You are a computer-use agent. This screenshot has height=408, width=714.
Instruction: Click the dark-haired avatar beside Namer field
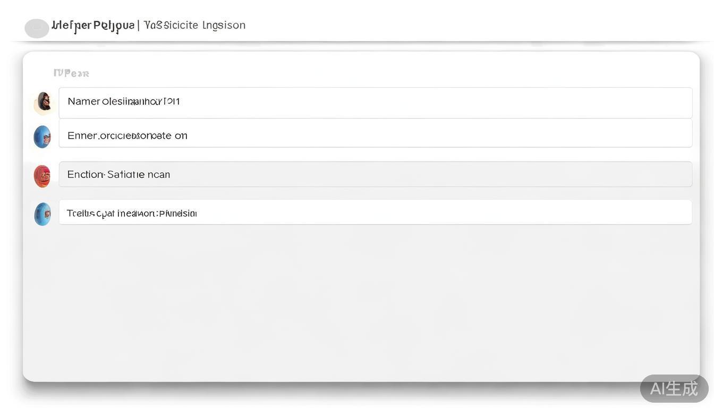[43, 102]
